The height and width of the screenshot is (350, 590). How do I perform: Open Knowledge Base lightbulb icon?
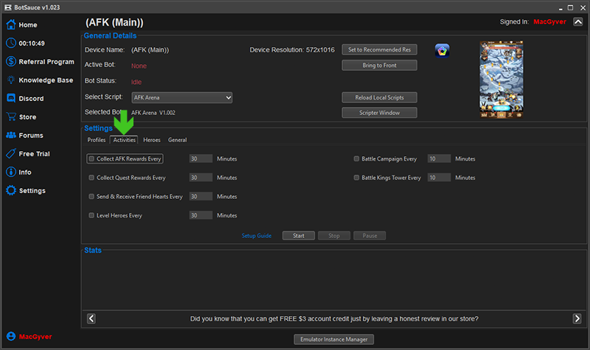click(11, 80)
